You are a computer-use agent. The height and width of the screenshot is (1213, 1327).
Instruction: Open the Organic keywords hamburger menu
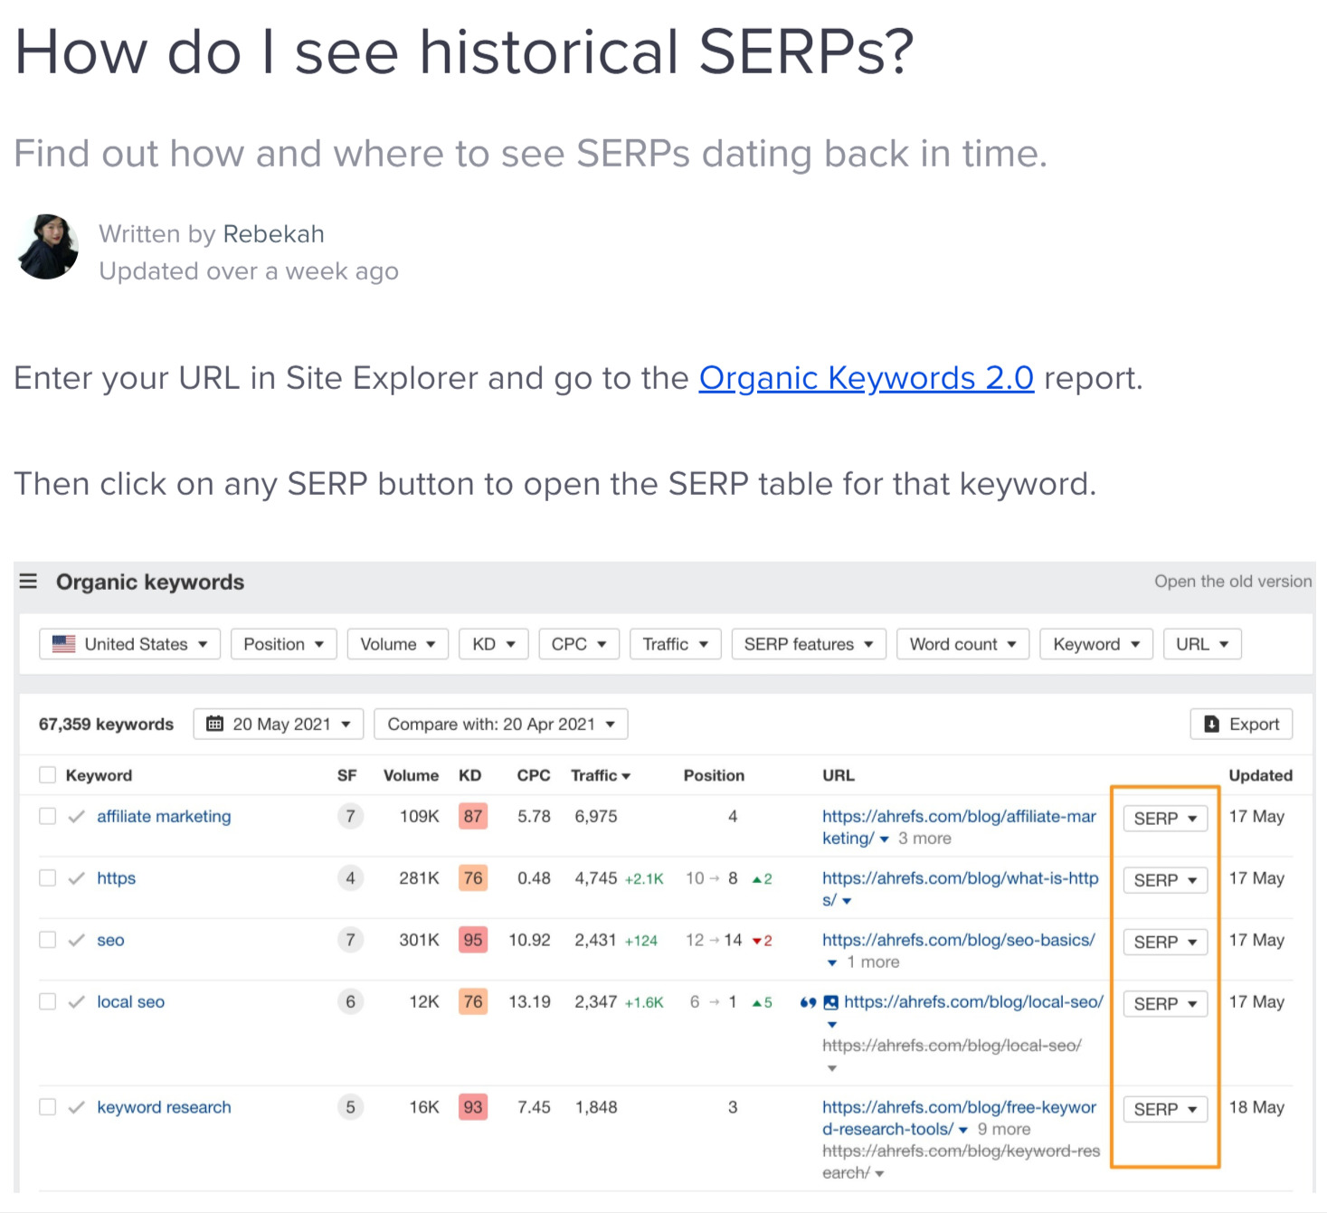(x=28, y=582)
